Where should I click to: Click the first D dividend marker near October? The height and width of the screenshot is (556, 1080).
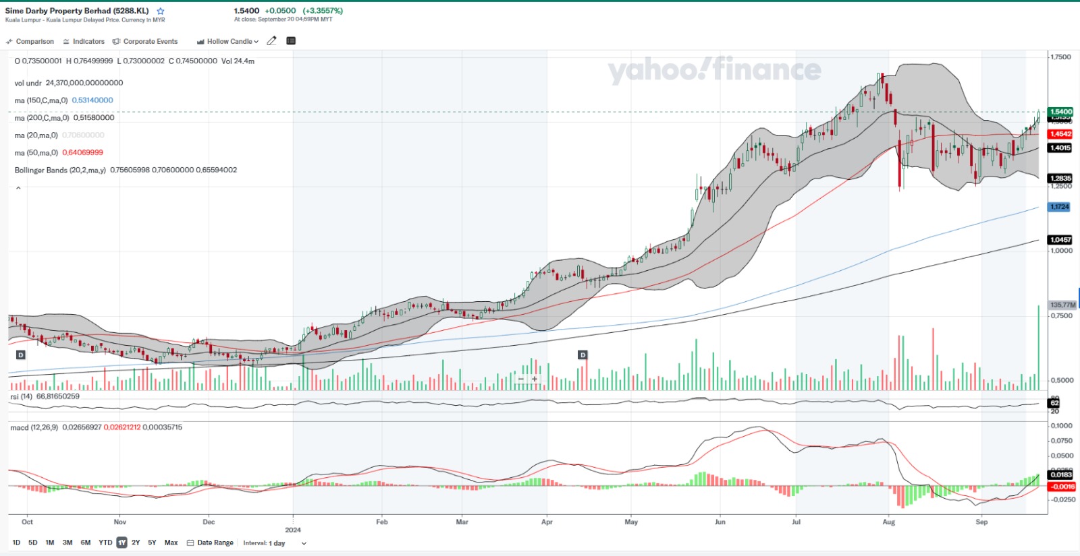point(20,354)
